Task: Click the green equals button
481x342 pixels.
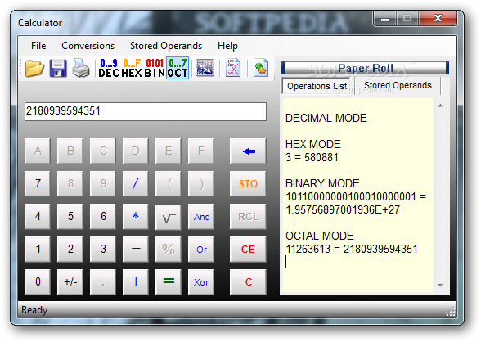Action: coord(169,282)
